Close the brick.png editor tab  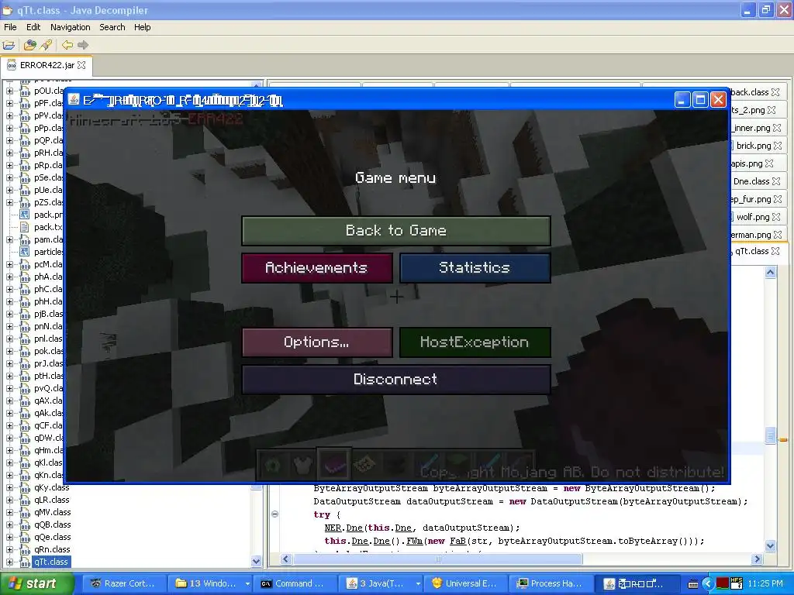click(x=778, y=146)
